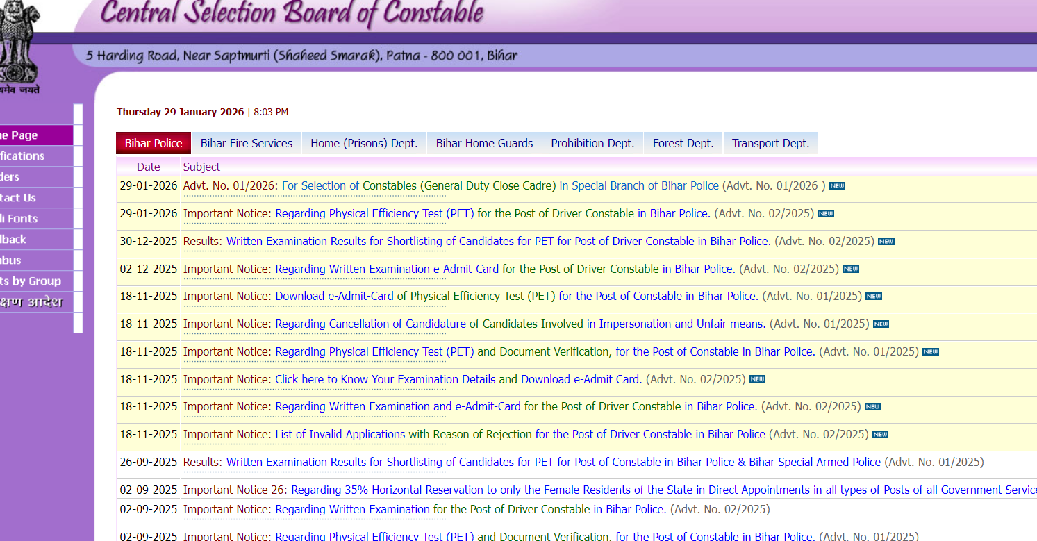Click NEW badge beside List of Invalid Applications
This screenshot has width=1037, height=541.
(x=880, y=435)
